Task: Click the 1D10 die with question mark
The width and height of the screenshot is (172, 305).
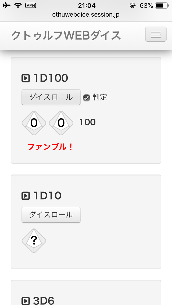Action: tap(34, 241)
